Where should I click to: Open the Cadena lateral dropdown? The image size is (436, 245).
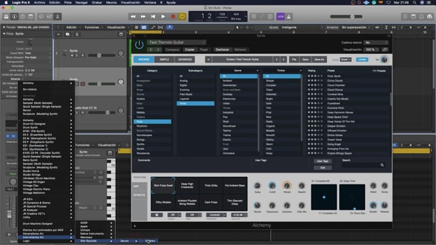pyautogui.click(x=376, y=42)
